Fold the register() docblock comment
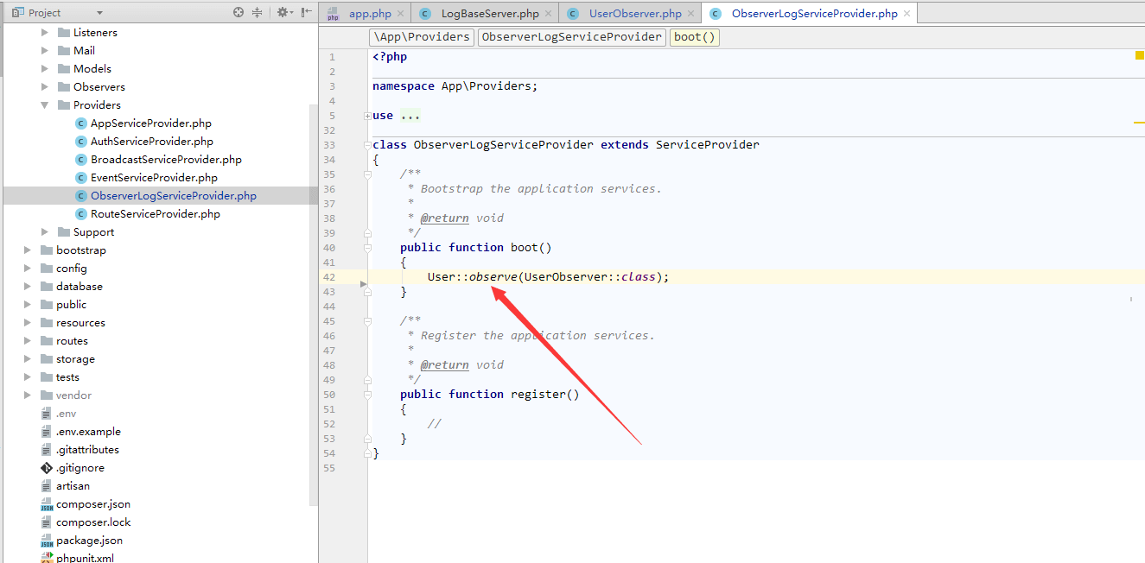Viewport: 1145px width, 563px height. coord(367,321)
